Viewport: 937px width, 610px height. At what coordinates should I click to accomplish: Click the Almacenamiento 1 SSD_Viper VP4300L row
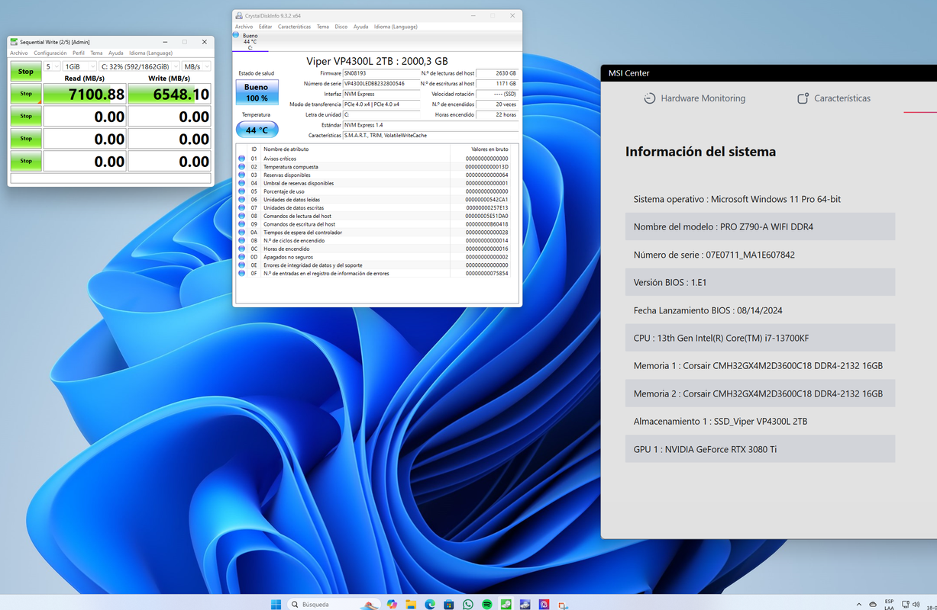(x=760, y=421)
